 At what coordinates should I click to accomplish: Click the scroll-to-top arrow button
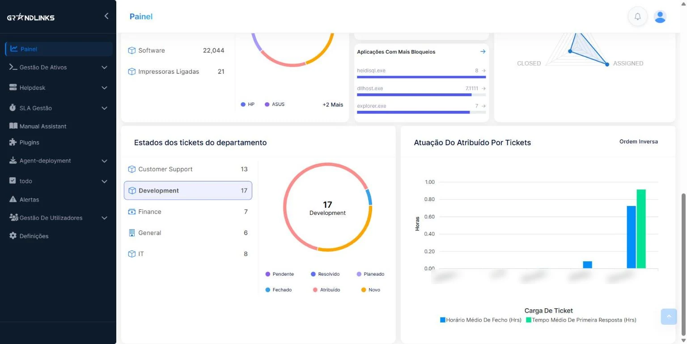(669, 316)
